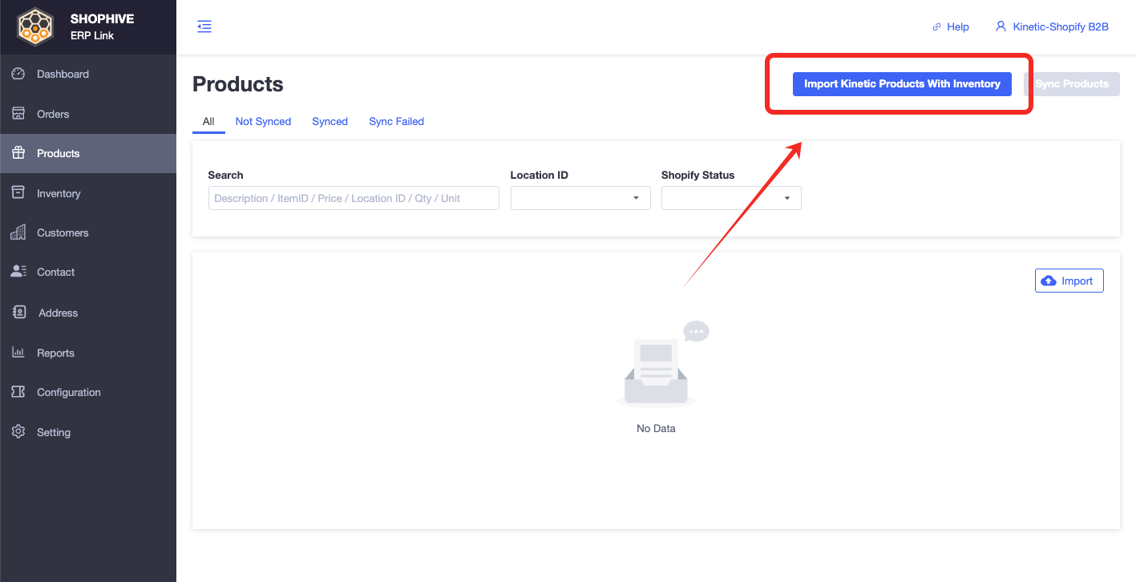
Task: Click the Configuration ticket icon
Action: pos(18,392)
